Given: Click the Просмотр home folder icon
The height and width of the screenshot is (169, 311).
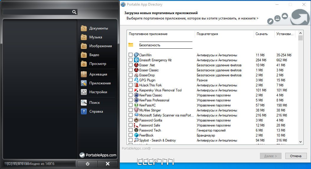Looking at the screenshot, I should point(84,64).
